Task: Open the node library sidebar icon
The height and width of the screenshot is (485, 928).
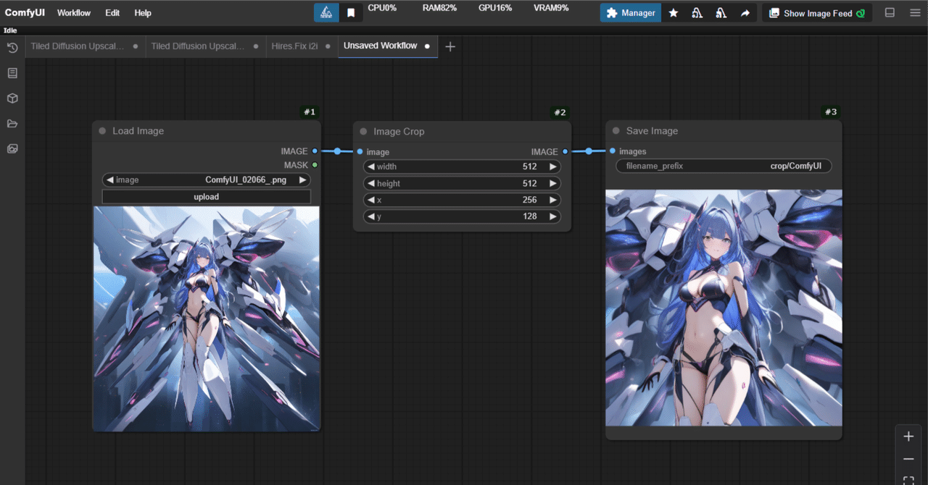Action: click(x=12, y=73)
